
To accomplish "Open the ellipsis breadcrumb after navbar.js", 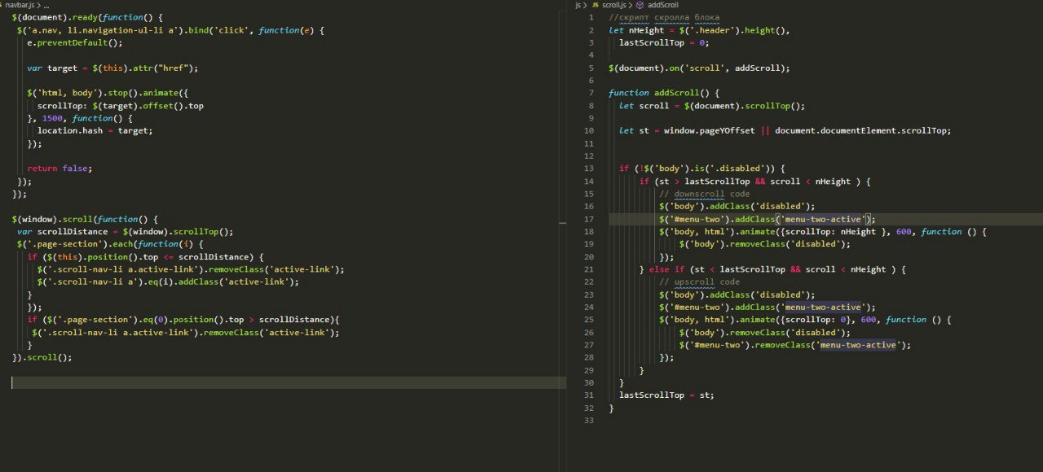I will coord(46,5).
